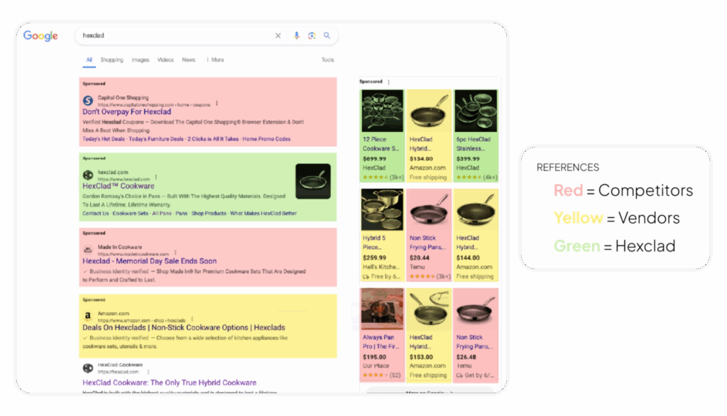The width and height of the screenshot is (727, 416).
Task: Expand the More search filters menu
Action: pos(215,60)
